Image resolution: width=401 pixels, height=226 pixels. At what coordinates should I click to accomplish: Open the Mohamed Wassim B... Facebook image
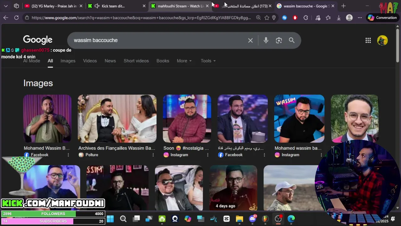[47, 119]
